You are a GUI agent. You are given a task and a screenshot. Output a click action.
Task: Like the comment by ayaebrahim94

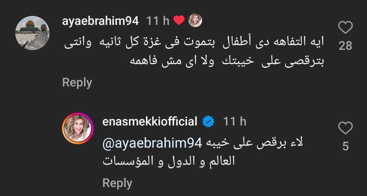coord(345,28)
